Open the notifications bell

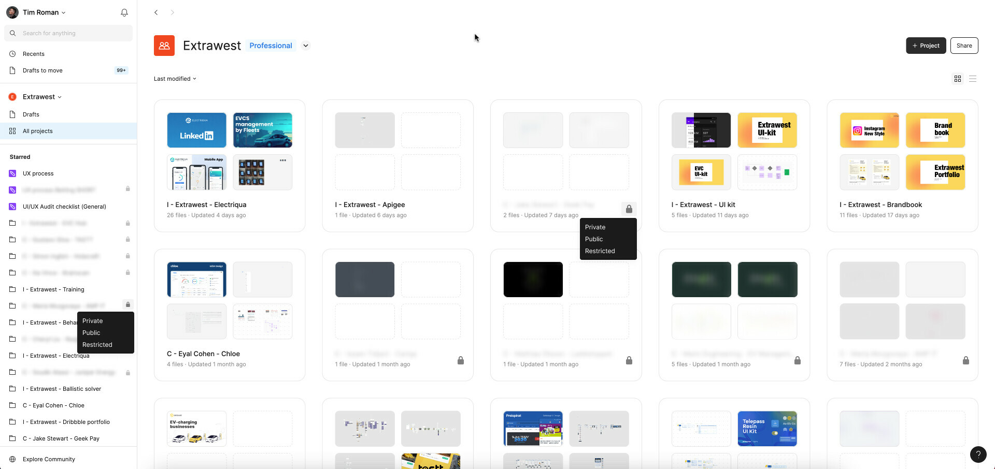click(124, 12)
